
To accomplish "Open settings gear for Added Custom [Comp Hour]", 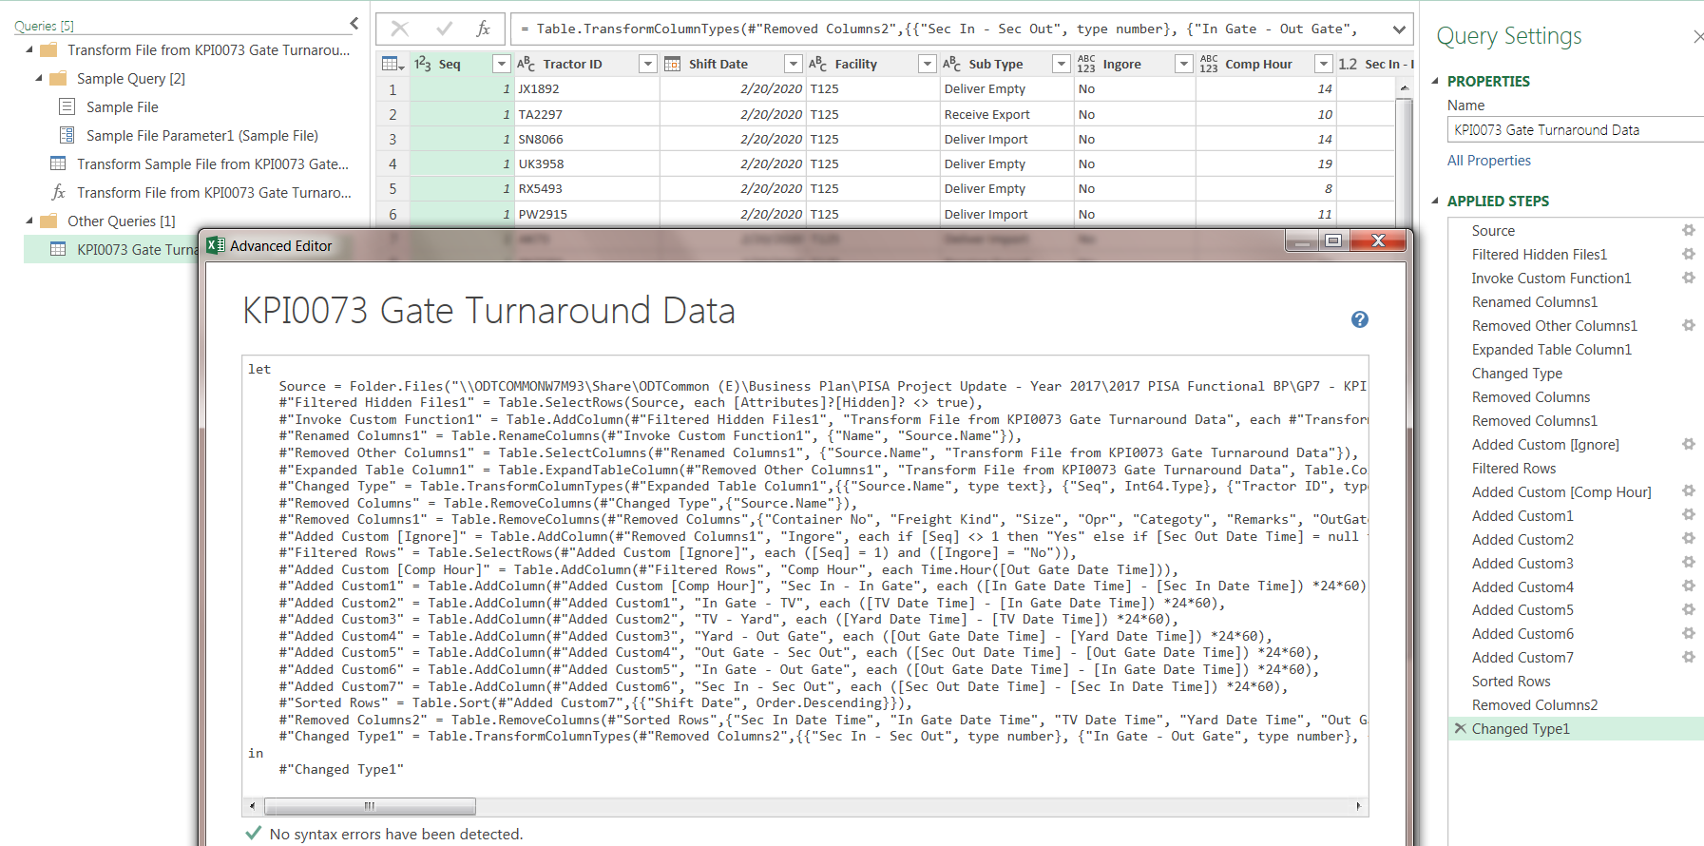I will (x=1689, y=491).
